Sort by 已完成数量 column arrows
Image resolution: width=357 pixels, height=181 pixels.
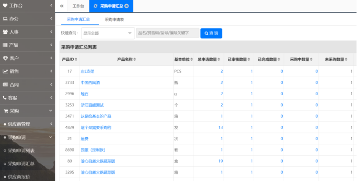click(x=279, y=60)
